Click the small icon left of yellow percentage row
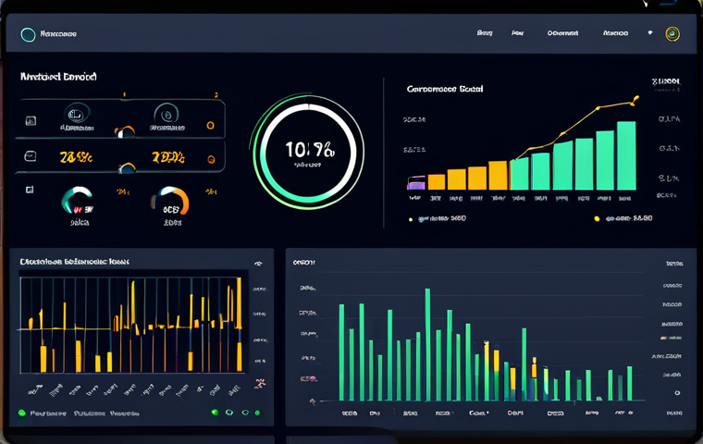 [x=31, y=156]
